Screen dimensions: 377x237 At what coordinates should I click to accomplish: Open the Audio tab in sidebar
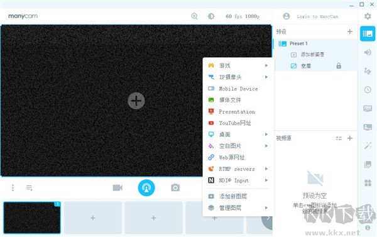click(368, 52)
